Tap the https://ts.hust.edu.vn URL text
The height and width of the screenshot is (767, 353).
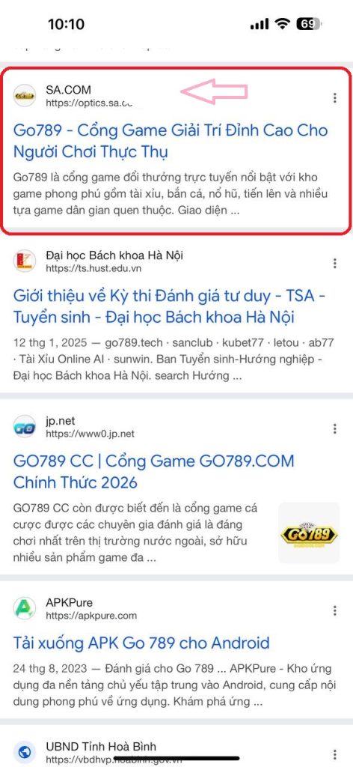pos(93,268)
